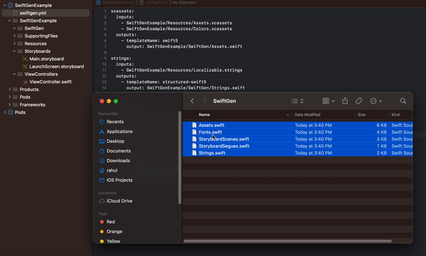Select the Red tag
Screen dimensions: 426x256
point(108,222)
